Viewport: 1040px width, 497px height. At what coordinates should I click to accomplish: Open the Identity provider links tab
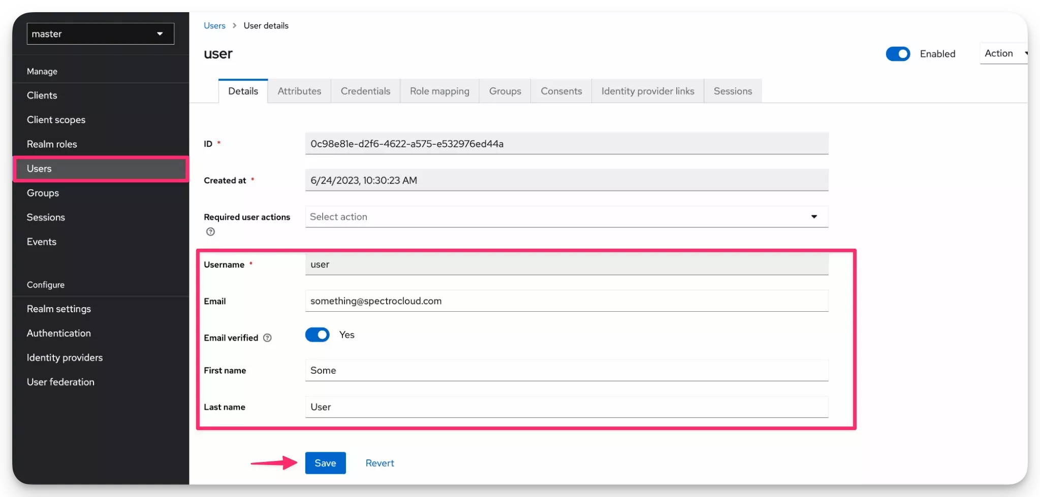[x=647, y=91]
